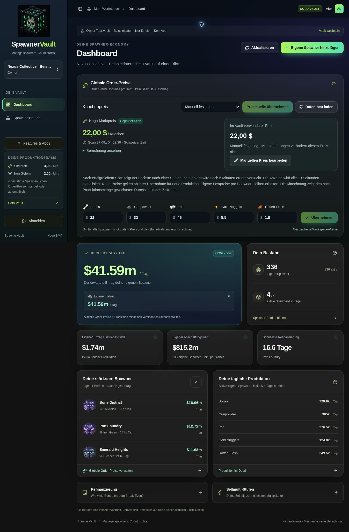
Task: Click the Sellmulti-Stufen lightning icon
Action: point(220,492)
